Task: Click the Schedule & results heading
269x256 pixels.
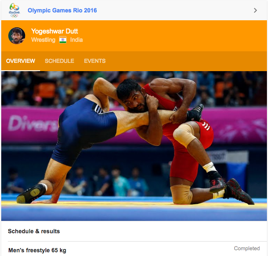Action: tap(34, 231)
